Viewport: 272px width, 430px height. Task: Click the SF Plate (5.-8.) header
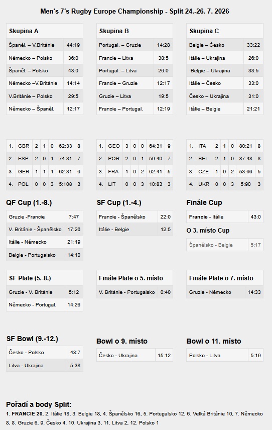coord(45,278)
